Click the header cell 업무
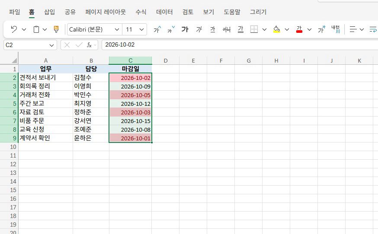 [x=45, y=69]
